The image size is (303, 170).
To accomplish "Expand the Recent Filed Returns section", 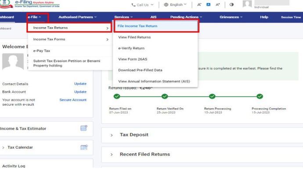I will coord(112,155).
